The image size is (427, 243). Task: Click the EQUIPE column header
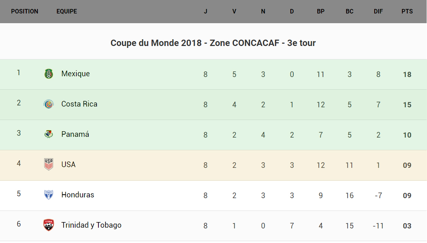click(x=67, y=12)
